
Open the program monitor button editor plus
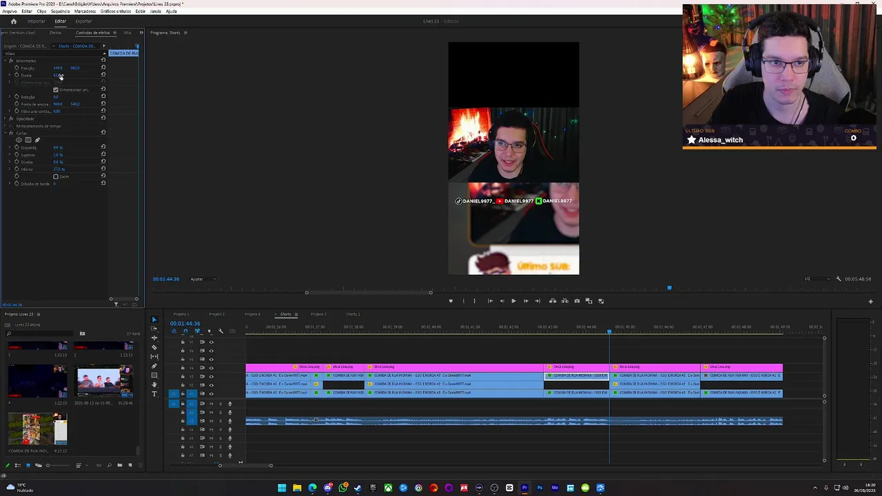coord(870,301)
